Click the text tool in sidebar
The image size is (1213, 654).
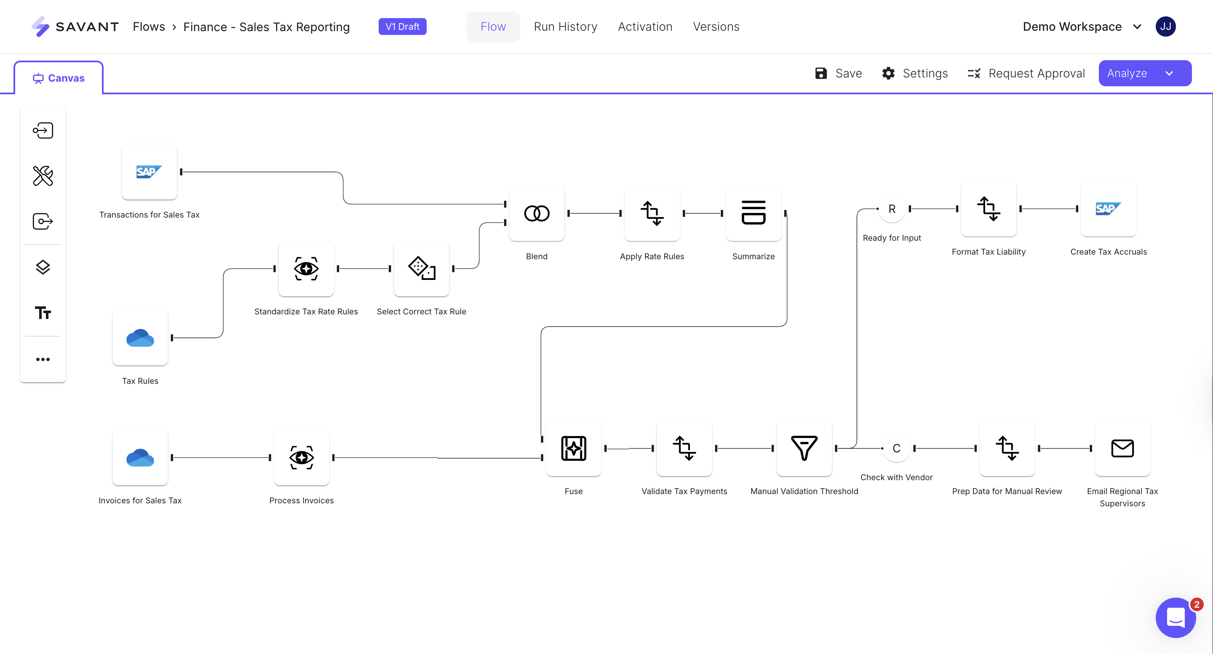tap(43, 312)
